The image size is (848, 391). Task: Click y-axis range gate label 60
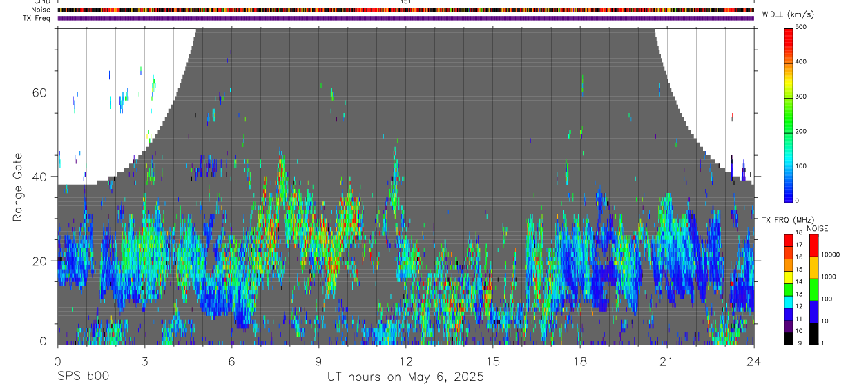click(x=39, y=92)
